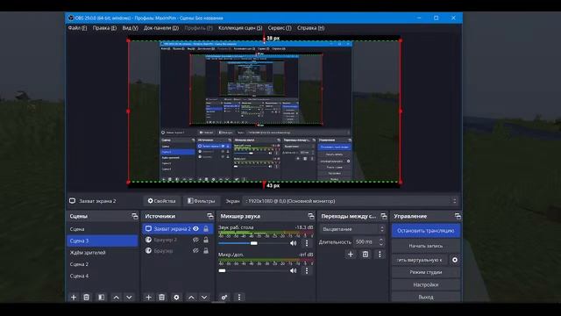This screenshot has width=561, height=316.
Task: Toggle lock on Браузер 2
Action: tap(206, 240)
